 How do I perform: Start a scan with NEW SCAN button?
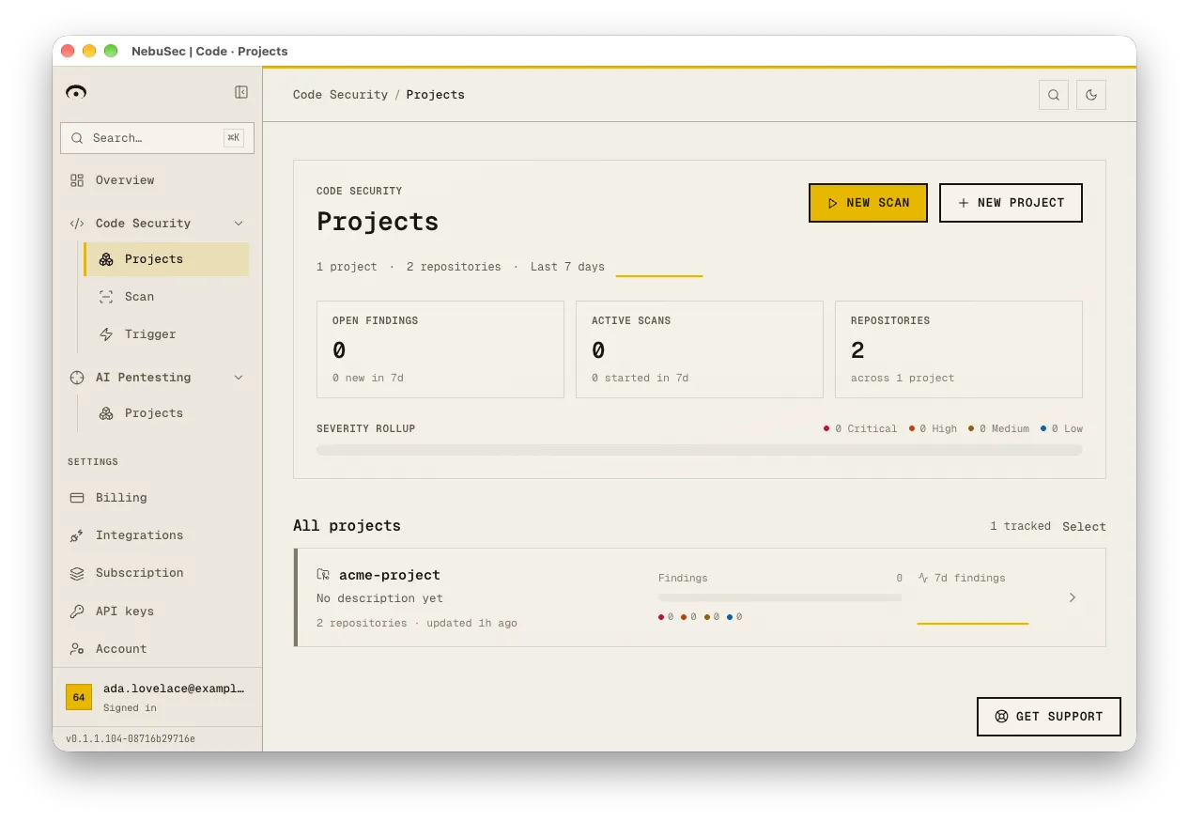868,203
